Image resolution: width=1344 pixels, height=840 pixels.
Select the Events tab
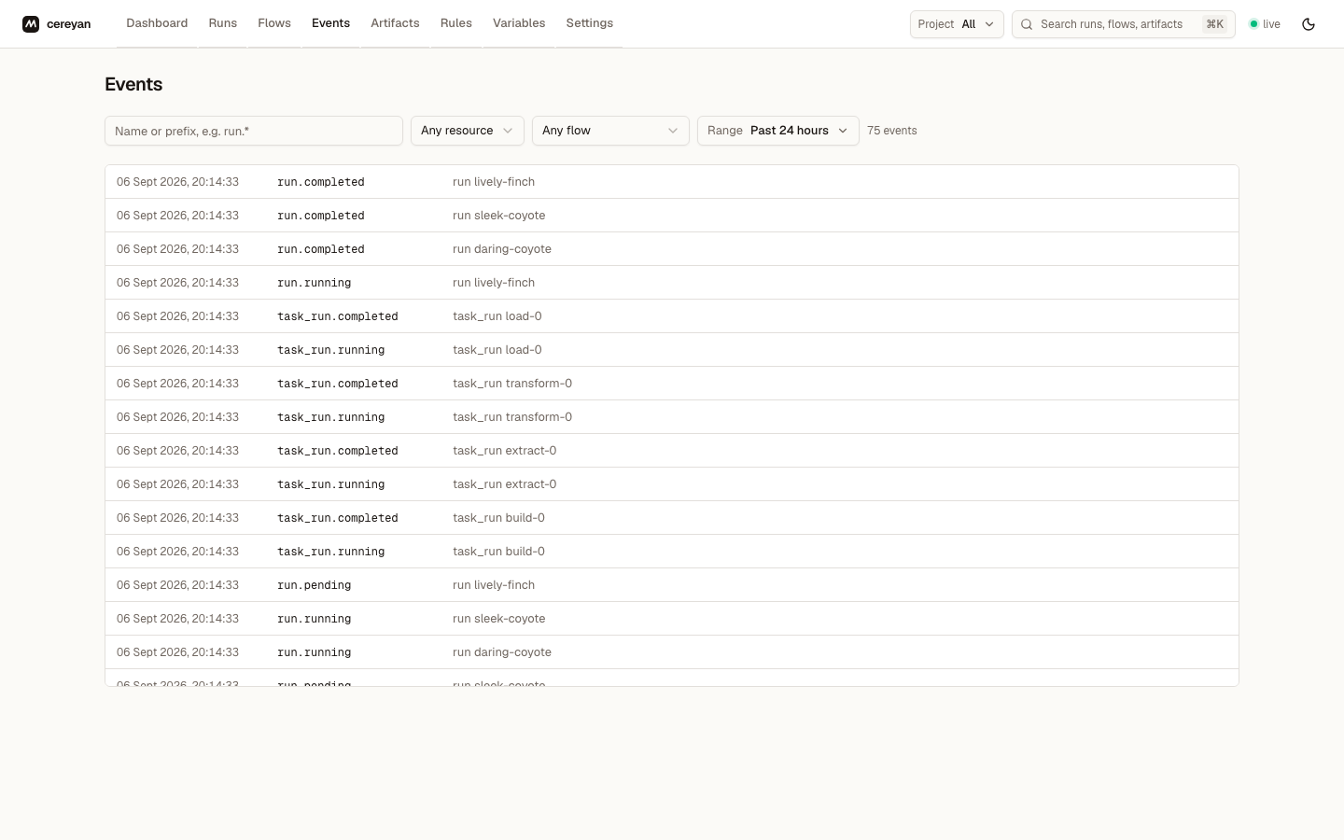pos(331,23)
